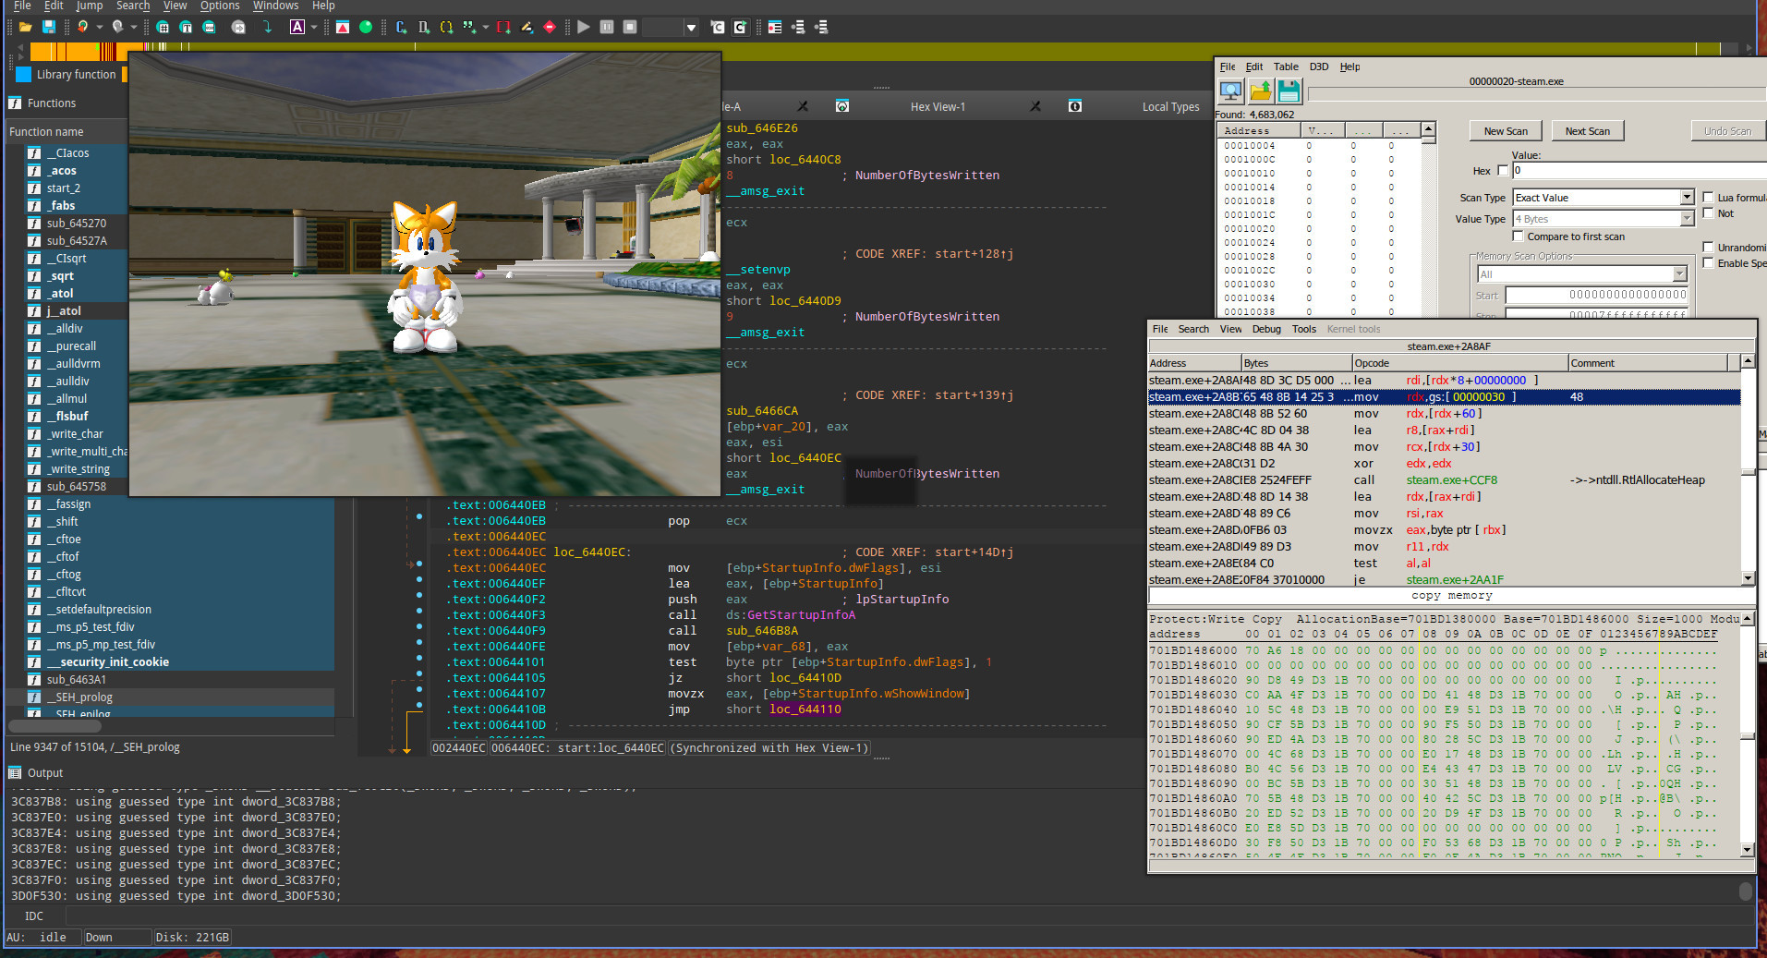Open Memory Viewer Tools menu
The height and width of the screenshot is (958, 1767).
[1304, 329]
